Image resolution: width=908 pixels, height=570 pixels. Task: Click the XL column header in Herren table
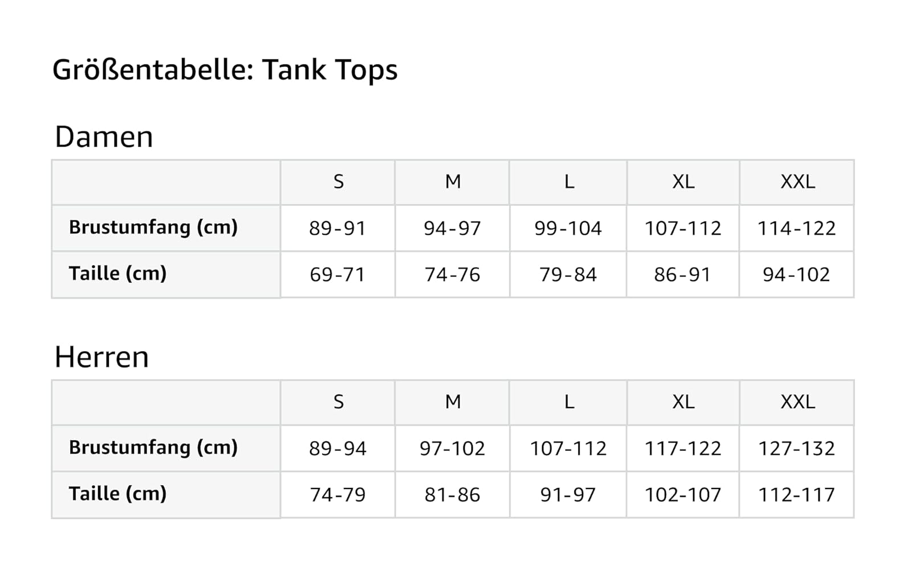click(683, 402)
